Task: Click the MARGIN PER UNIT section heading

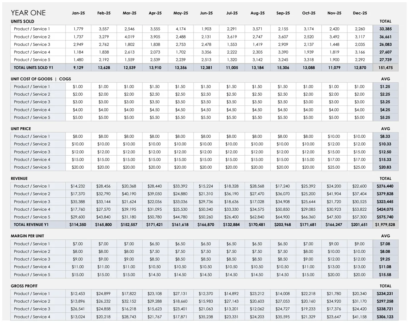Action: [x=27, y=236]
